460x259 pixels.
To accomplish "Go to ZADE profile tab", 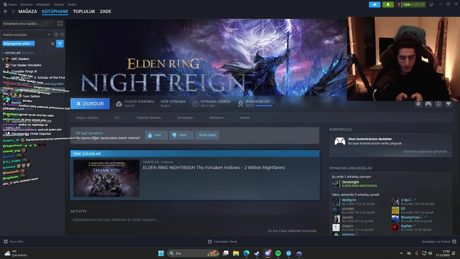I will (x=106, y=12).
